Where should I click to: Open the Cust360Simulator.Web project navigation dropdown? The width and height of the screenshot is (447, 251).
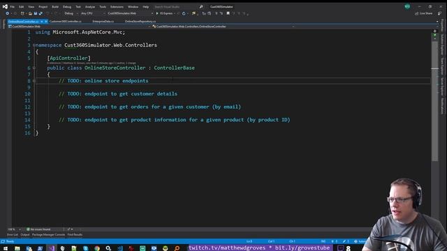[x=79, y=26]
